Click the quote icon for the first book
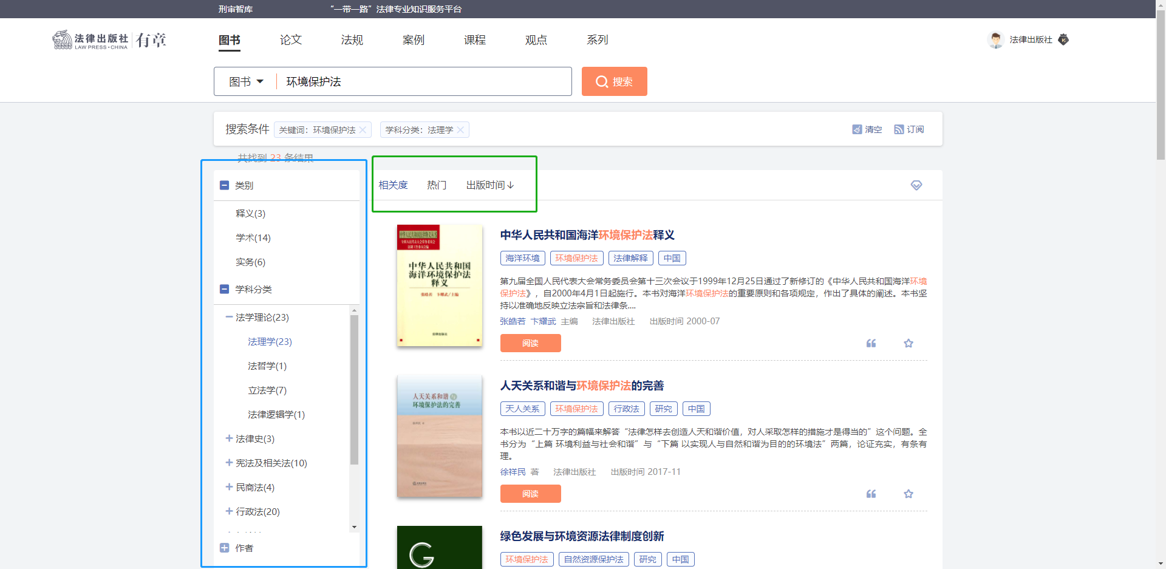Image resolution: width=1166 pixels, height=569 pixels. click(871, 343)
